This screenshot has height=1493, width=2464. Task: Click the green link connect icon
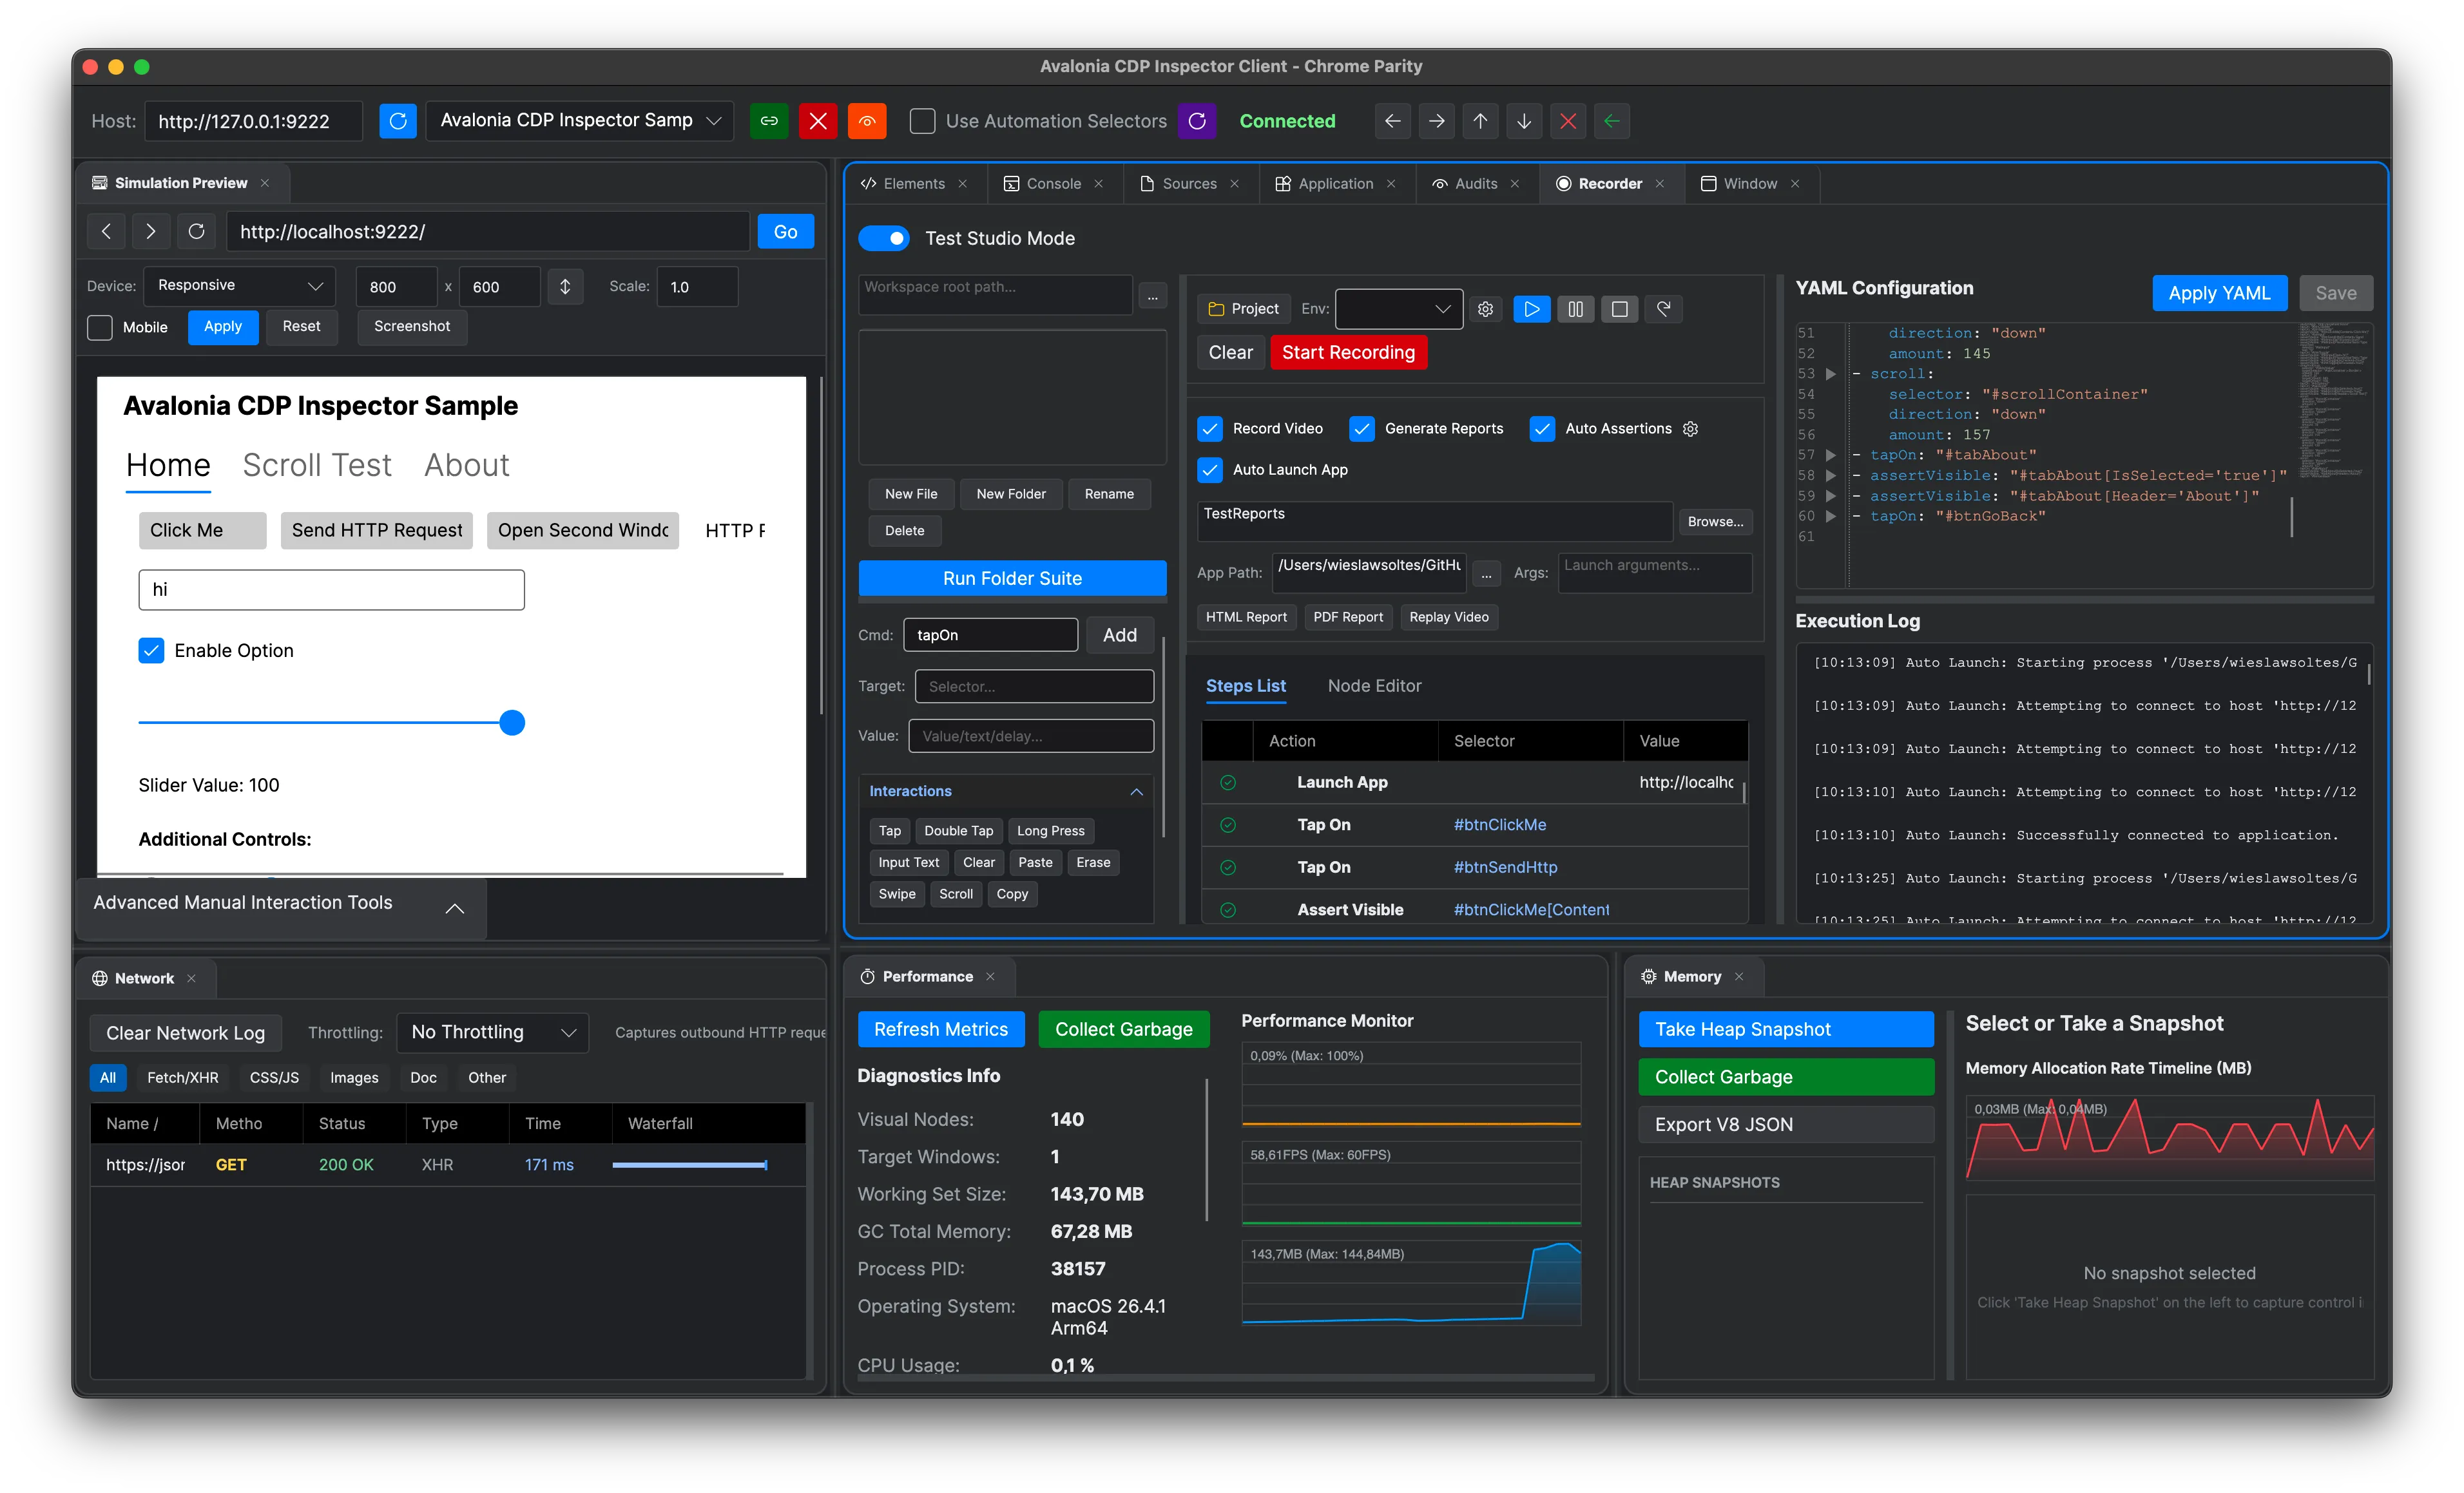point(769,121)
